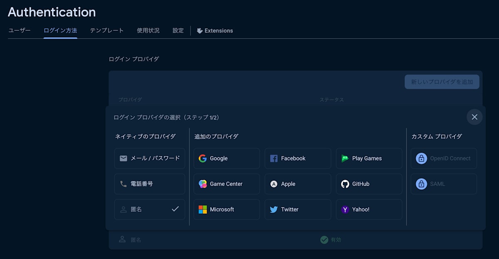Open the Extensions tab
The image size is (499, 259).
[215, 31]
